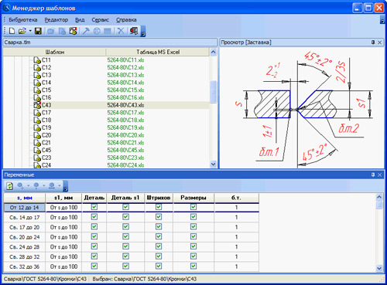The image size is (387, 285).
Task: Toggle Размеры checkbox in the 'Св. 20 до 24' row
Action: 193,236
